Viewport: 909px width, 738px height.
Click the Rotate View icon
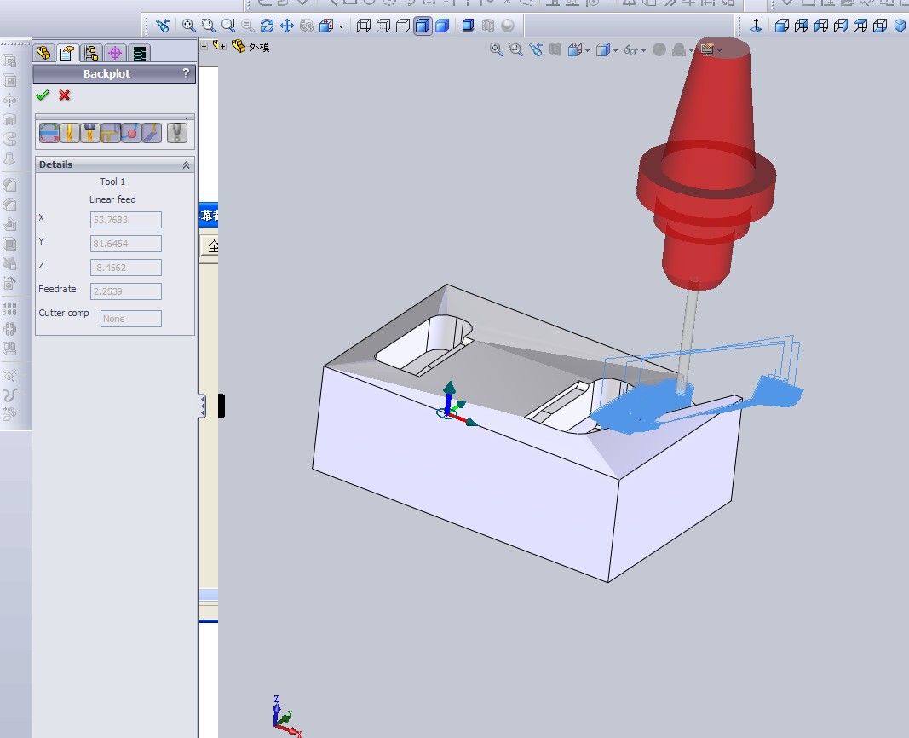coord(268,26)
